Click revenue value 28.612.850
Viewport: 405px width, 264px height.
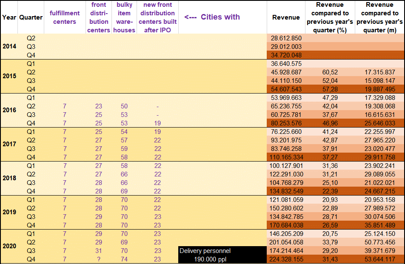click(x=286, y=38)
